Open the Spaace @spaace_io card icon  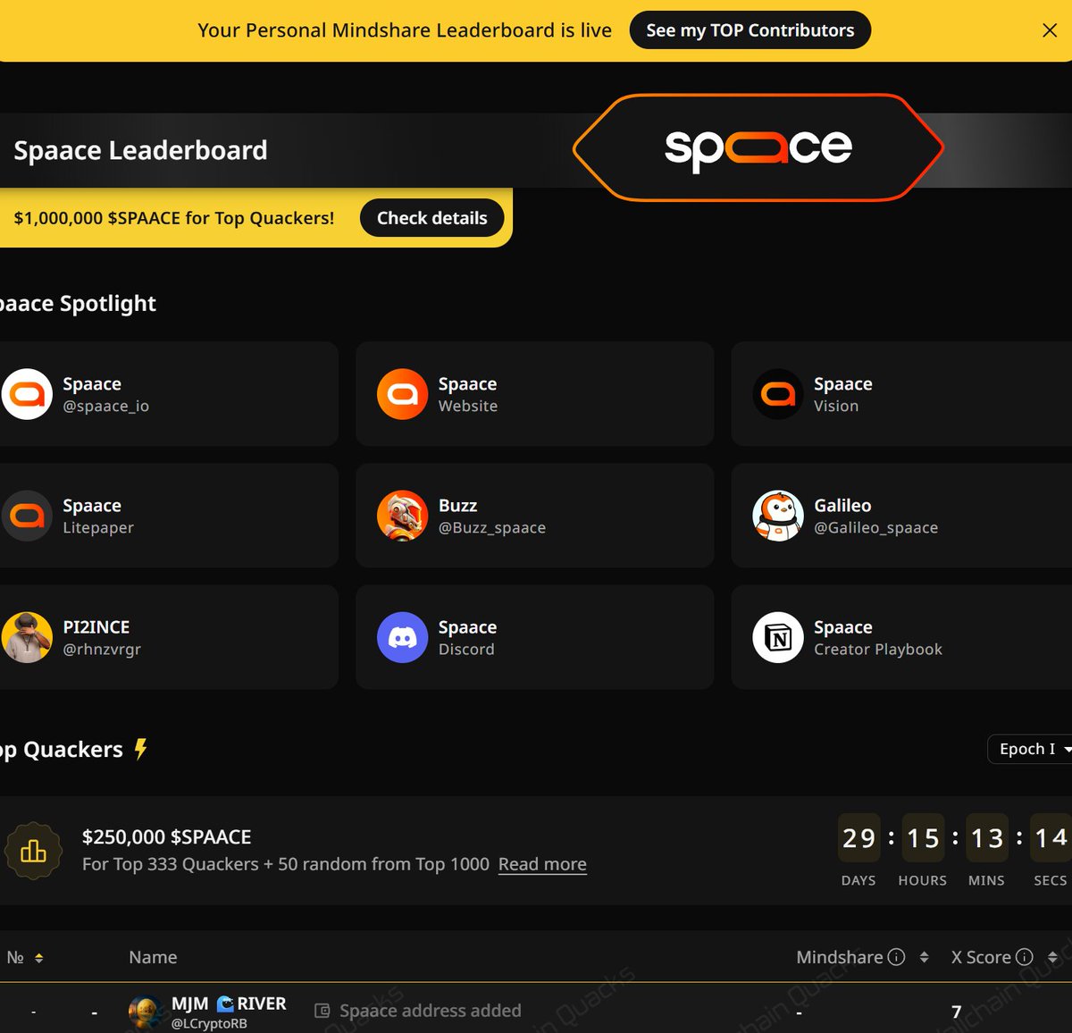coord(27,394)
